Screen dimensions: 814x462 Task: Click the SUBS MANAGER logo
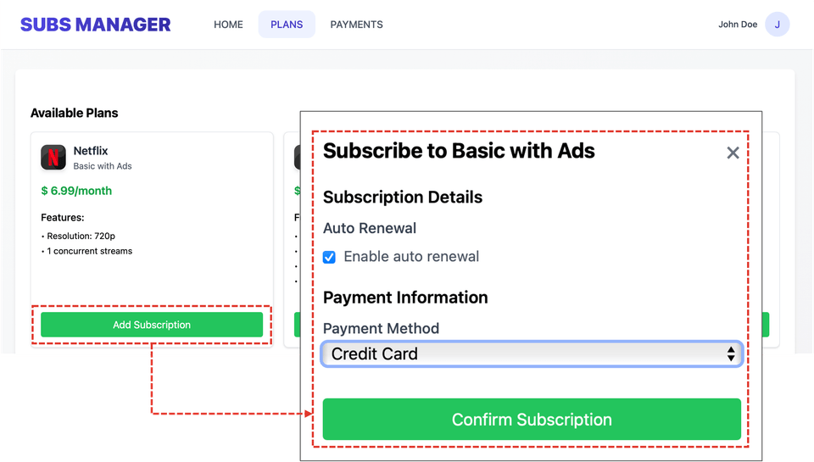(x=95, y=25)
